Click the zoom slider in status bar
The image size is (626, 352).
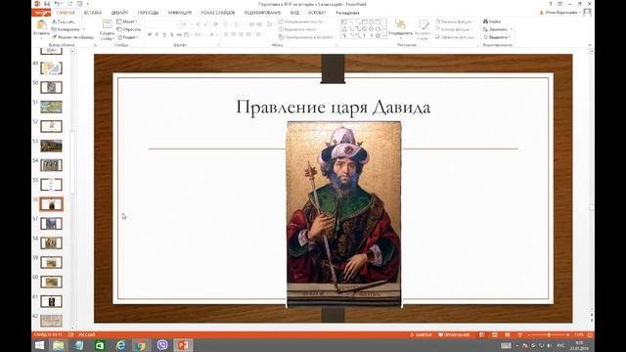[x=549, y=334]
